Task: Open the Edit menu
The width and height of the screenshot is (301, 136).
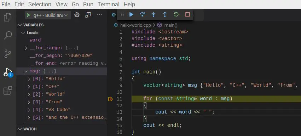Action: 19,4
